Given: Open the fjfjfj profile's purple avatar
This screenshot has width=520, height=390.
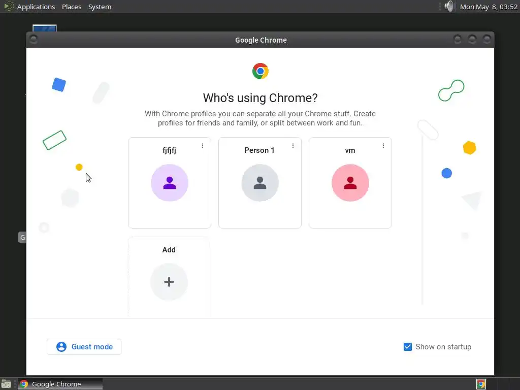Looking at the screenshot, I should (170, 183).
